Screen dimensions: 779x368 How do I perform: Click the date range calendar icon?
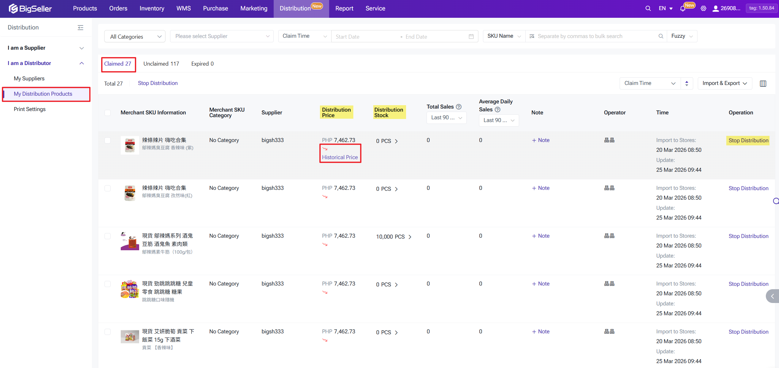point(471,36)
